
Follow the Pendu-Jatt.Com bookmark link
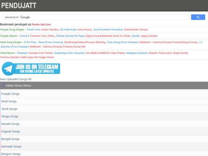(x=41, y=25)
